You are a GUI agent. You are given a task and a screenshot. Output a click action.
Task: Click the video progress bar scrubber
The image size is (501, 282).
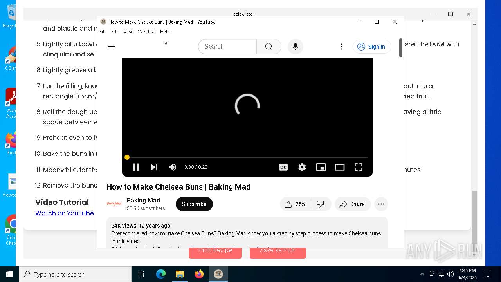[127, 157]
